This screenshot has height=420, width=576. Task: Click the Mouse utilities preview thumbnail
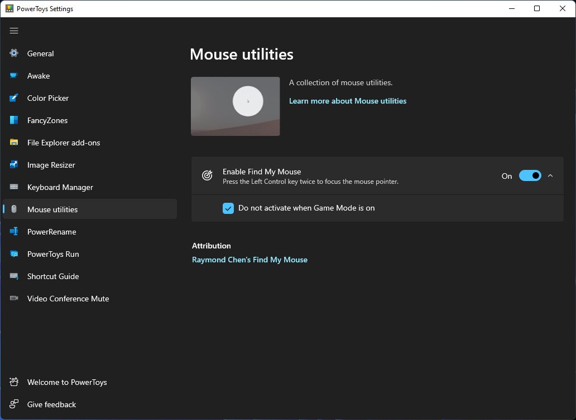(236, 106)
